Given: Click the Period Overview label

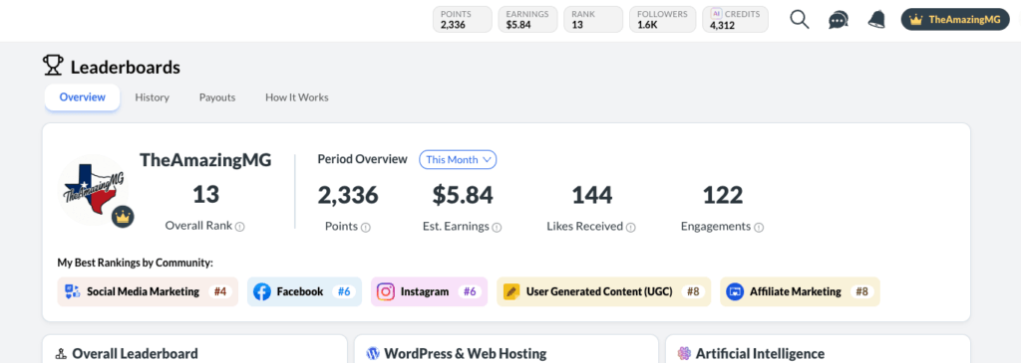Looking at the screenshot, I should coord(363,159).
